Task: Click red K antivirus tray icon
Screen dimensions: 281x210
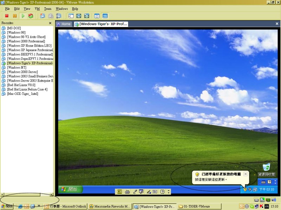Action: coord(261,206)
